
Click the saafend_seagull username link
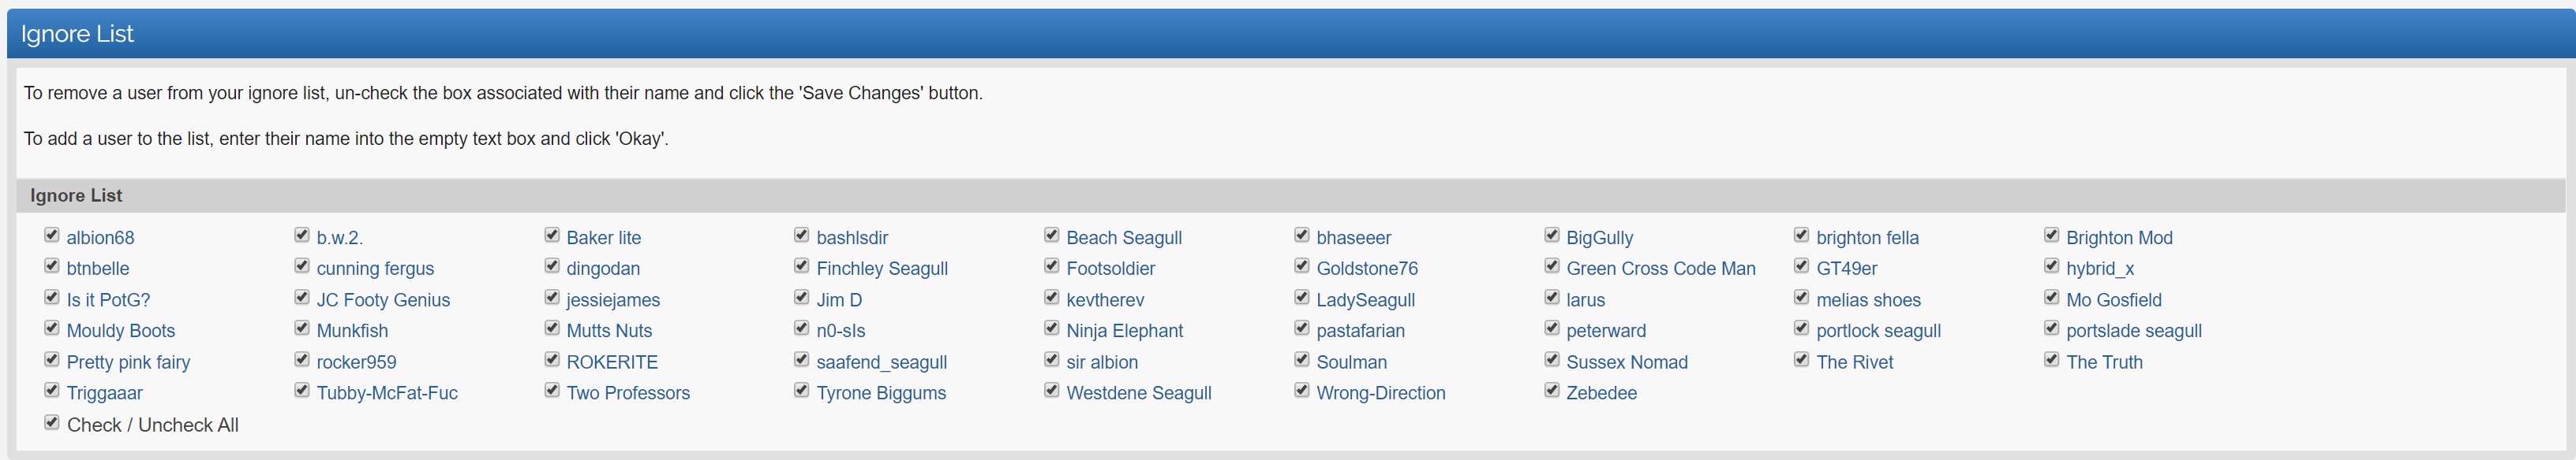pos(881,362)
